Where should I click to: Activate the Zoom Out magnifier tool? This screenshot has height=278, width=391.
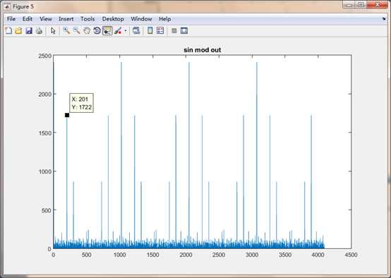76,30
